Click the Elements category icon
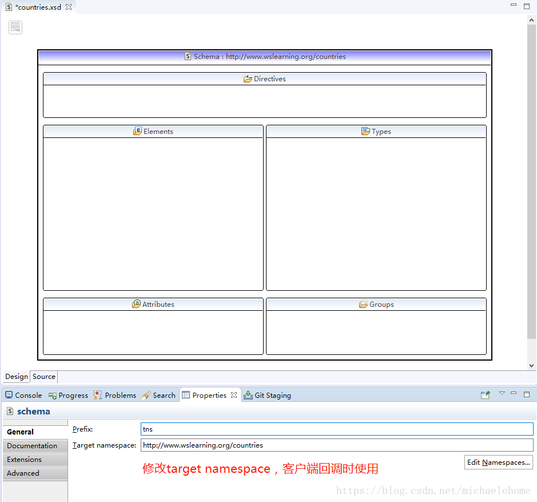Image resolution: width=537 pixels, height=502 pixels. (137, 131)
